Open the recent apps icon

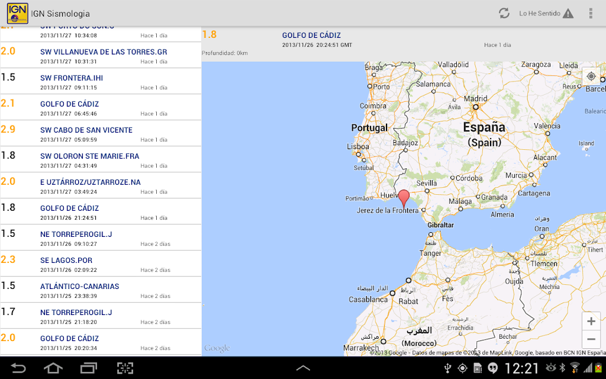point(89,368)
